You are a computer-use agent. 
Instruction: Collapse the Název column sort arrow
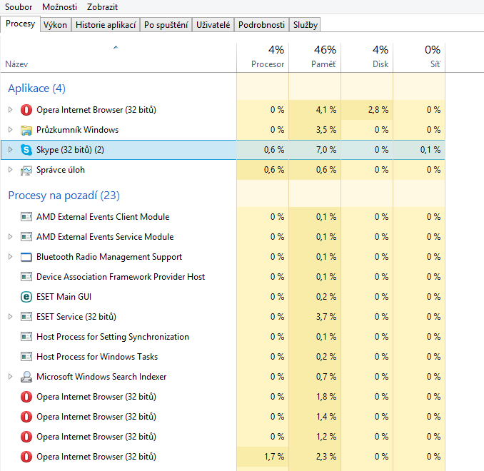coord(116,47)
